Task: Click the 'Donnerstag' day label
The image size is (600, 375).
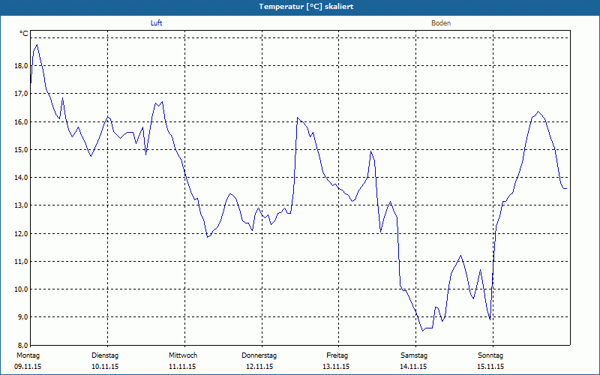Action: coord(259,355)
